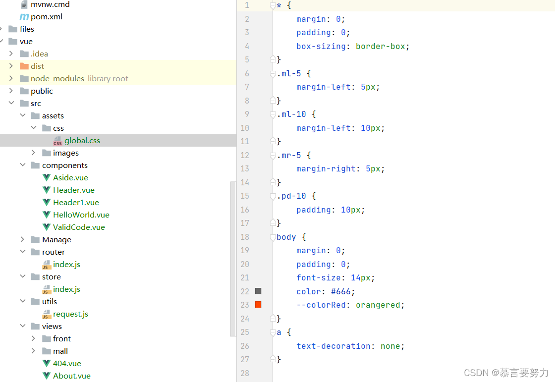Click the .pd-10 selector text

pos(291,196)
